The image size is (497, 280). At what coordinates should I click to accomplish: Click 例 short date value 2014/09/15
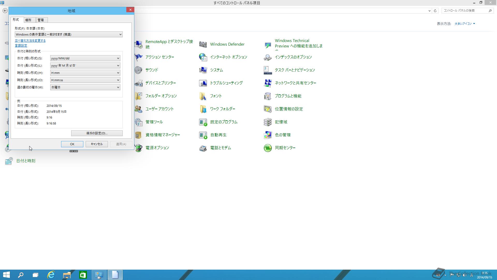(54, 106)
